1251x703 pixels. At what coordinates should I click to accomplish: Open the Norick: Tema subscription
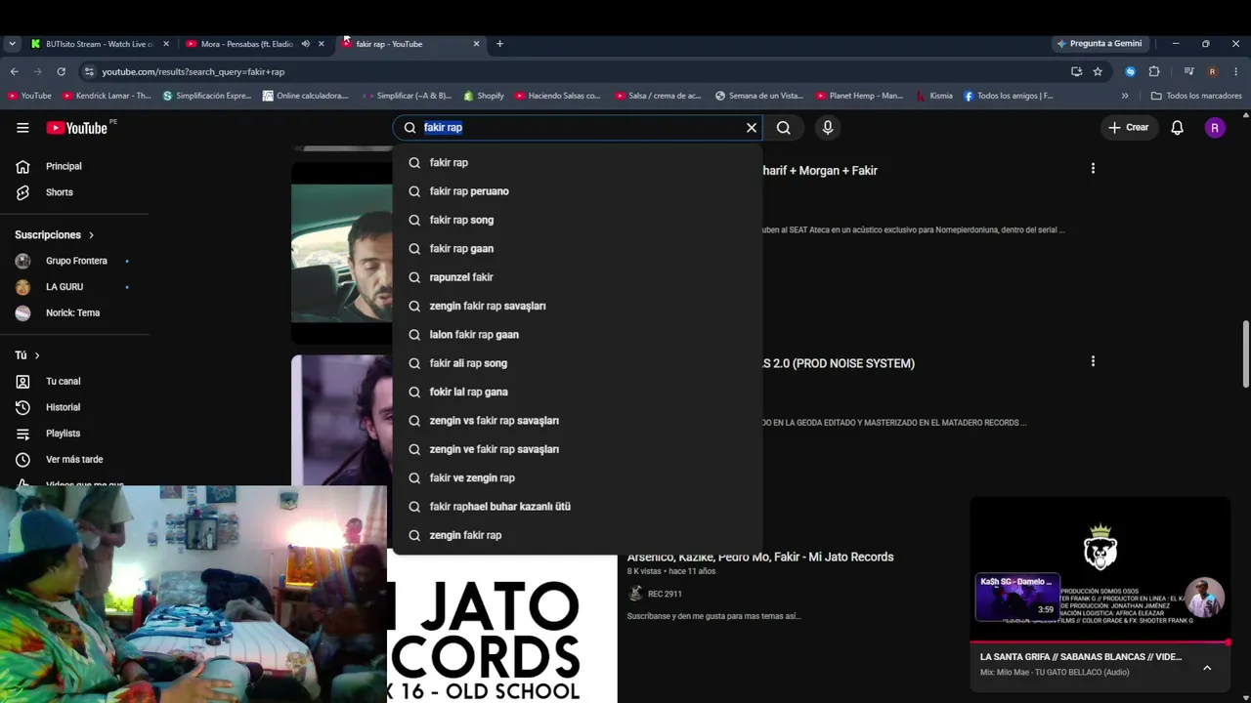[x=74, y=313]
